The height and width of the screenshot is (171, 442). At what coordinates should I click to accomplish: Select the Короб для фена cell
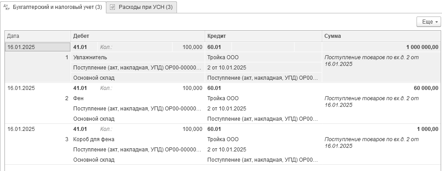pyautogui.click(x=138, y=139)
